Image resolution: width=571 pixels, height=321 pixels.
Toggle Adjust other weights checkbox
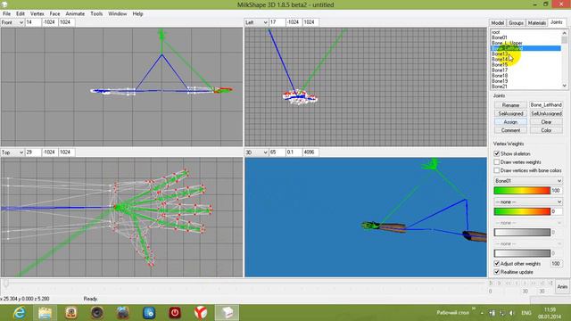[x=497, y=263]
